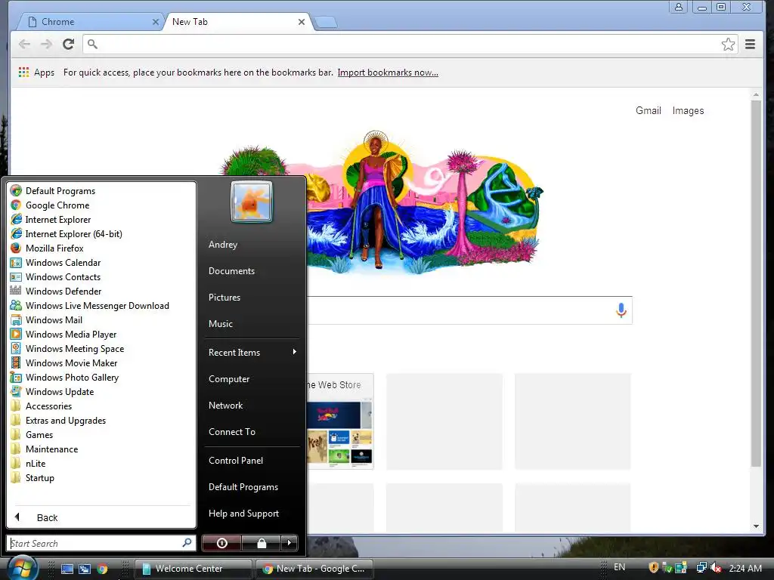This screenshot has width=774, height=580.
Task: Click the Chrome reload button
Action: (68, 45)
